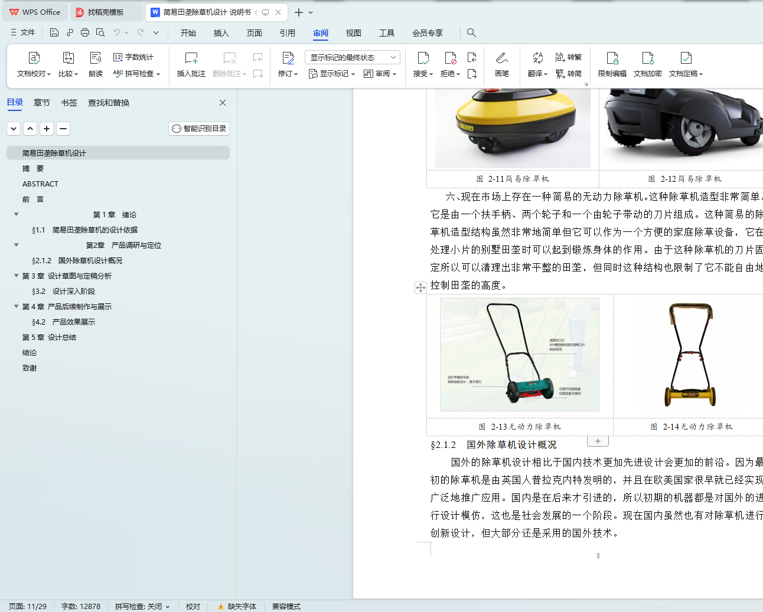
Task: Click the 翻译 translate icon
Action: click(537, 58)
